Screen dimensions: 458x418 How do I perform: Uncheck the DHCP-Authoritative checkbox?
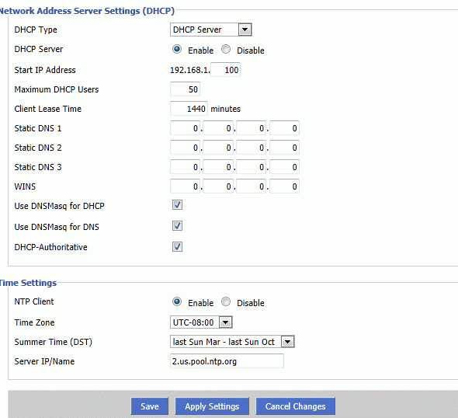177,247
